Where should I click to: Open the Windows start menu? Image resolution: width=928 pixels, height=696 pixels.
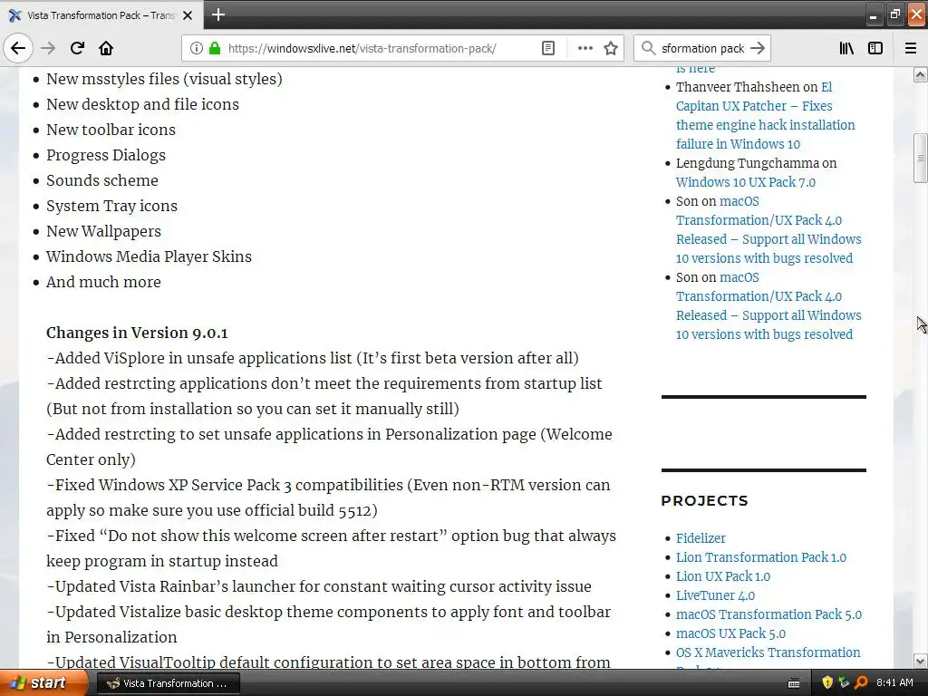pos(43,683)
